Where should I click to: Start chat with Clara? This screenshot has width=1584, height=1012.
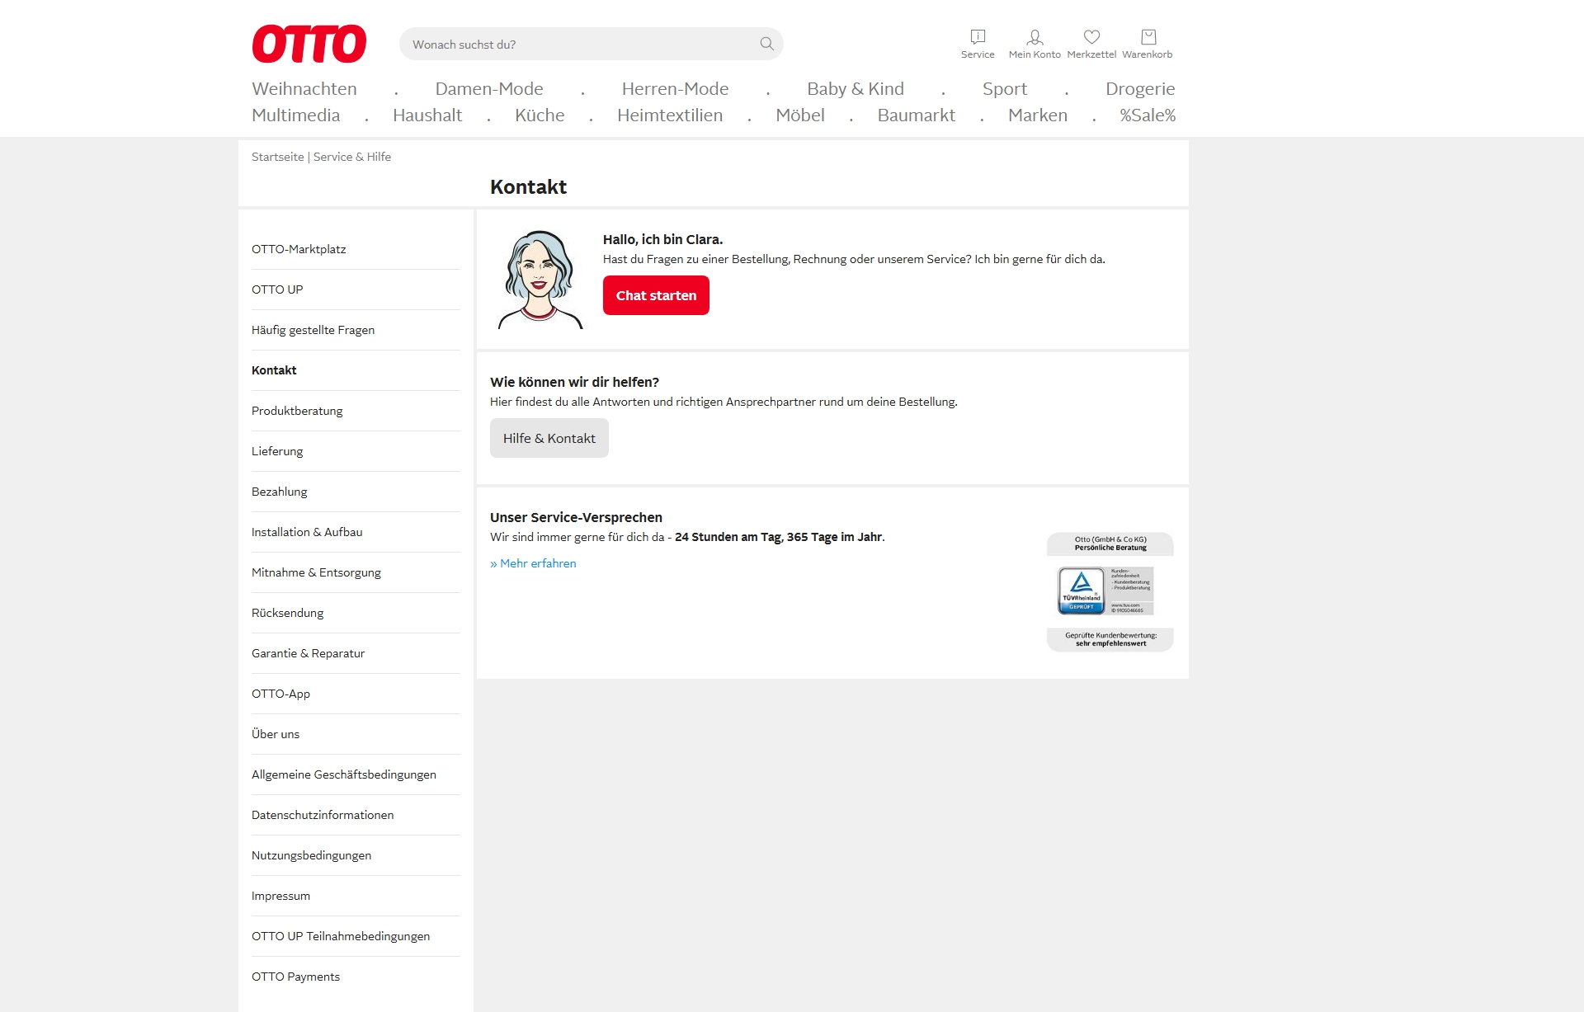656,295
